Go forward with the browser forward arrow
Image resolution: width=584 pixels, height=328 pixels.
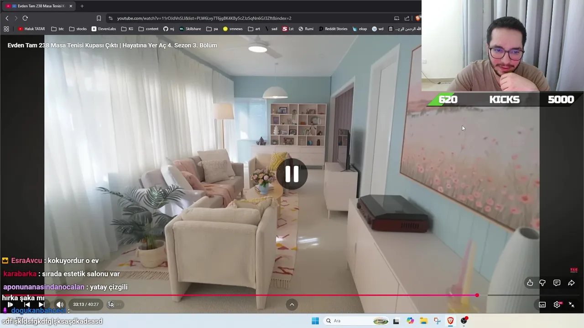click(16, 18)
